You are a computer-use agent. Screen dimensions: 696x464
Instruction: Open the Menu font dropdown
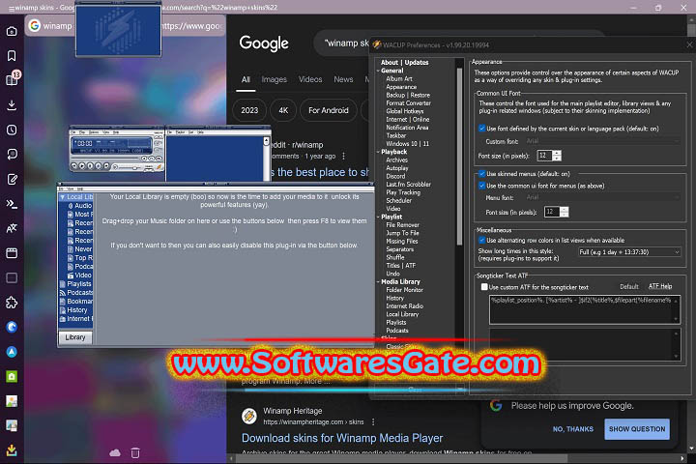pos(602,197)
